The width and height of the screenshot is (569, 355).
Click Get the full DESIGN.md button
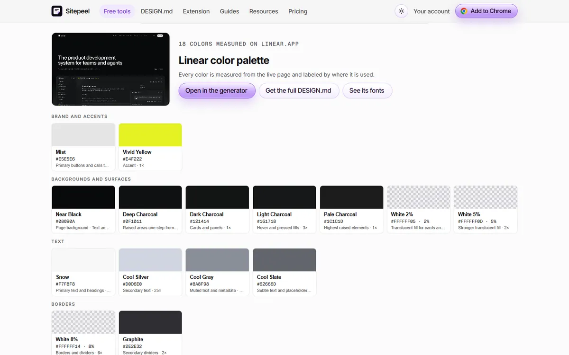(x=298, y=90)
